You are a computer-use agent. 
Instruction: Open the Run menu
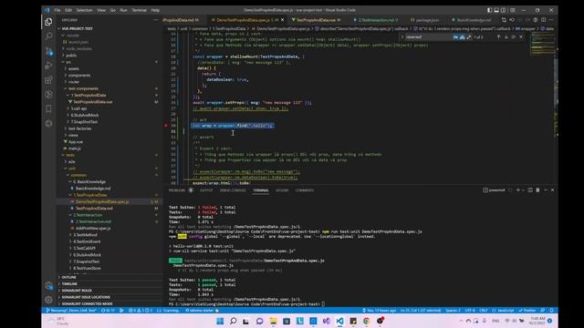pos(124,10)
